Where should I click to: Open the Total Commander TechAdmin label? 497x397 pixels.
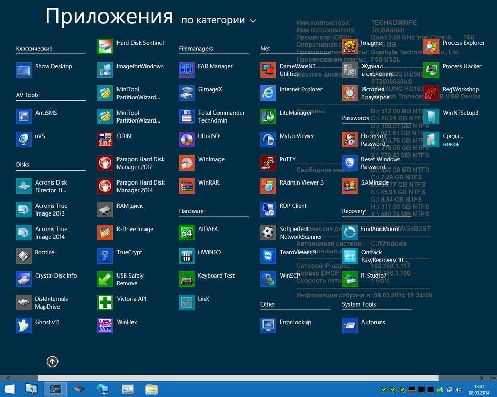(x=221, y=116)
